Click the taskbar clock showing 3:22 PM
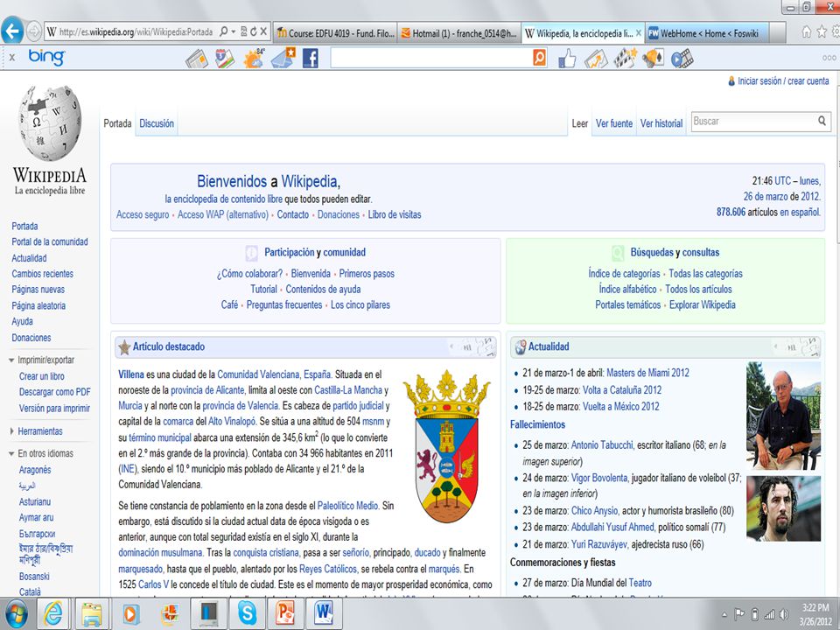The width and height of the screenshot is (840, 630). point(815,614)
